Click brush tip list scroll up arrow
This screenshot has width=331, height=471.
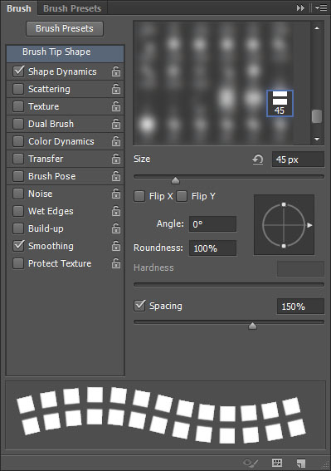tap(317, 28)
